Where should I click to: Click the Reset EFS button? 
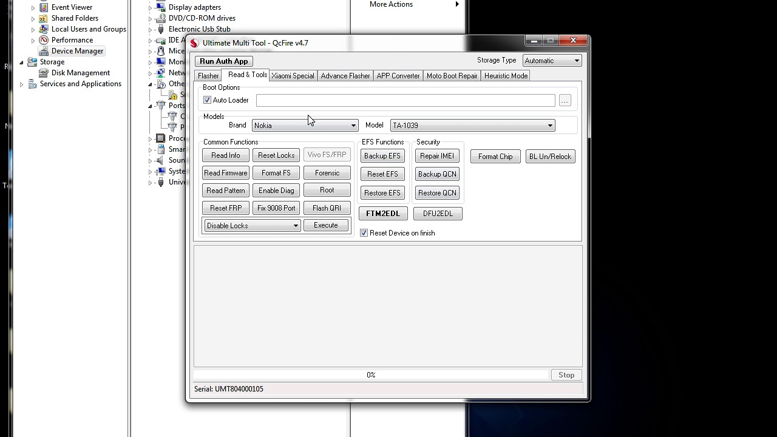pos(382,174)
